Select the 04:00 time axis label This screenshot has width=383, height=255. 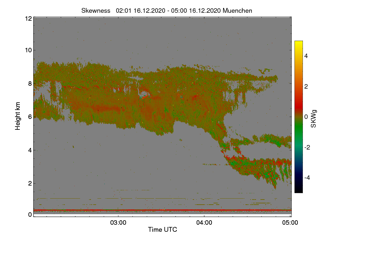(204, 222)
